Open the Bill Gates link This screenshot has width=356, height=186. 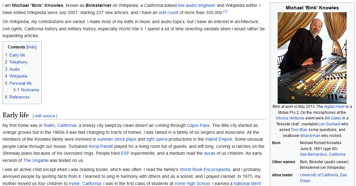[x=333, y=118]
